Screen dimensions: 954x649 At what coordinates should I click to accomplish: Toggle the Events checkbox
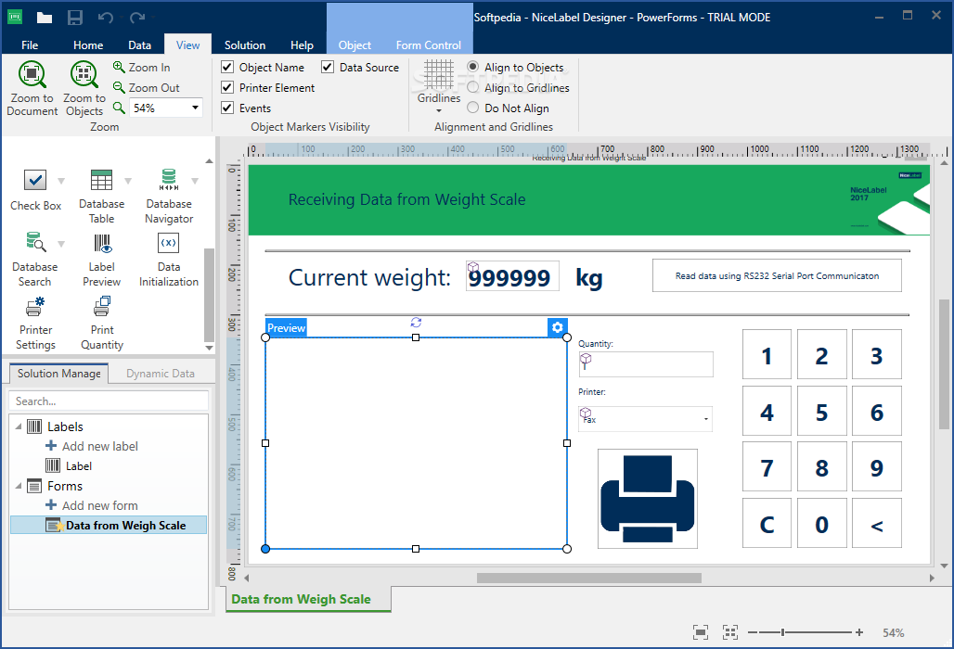227,108
